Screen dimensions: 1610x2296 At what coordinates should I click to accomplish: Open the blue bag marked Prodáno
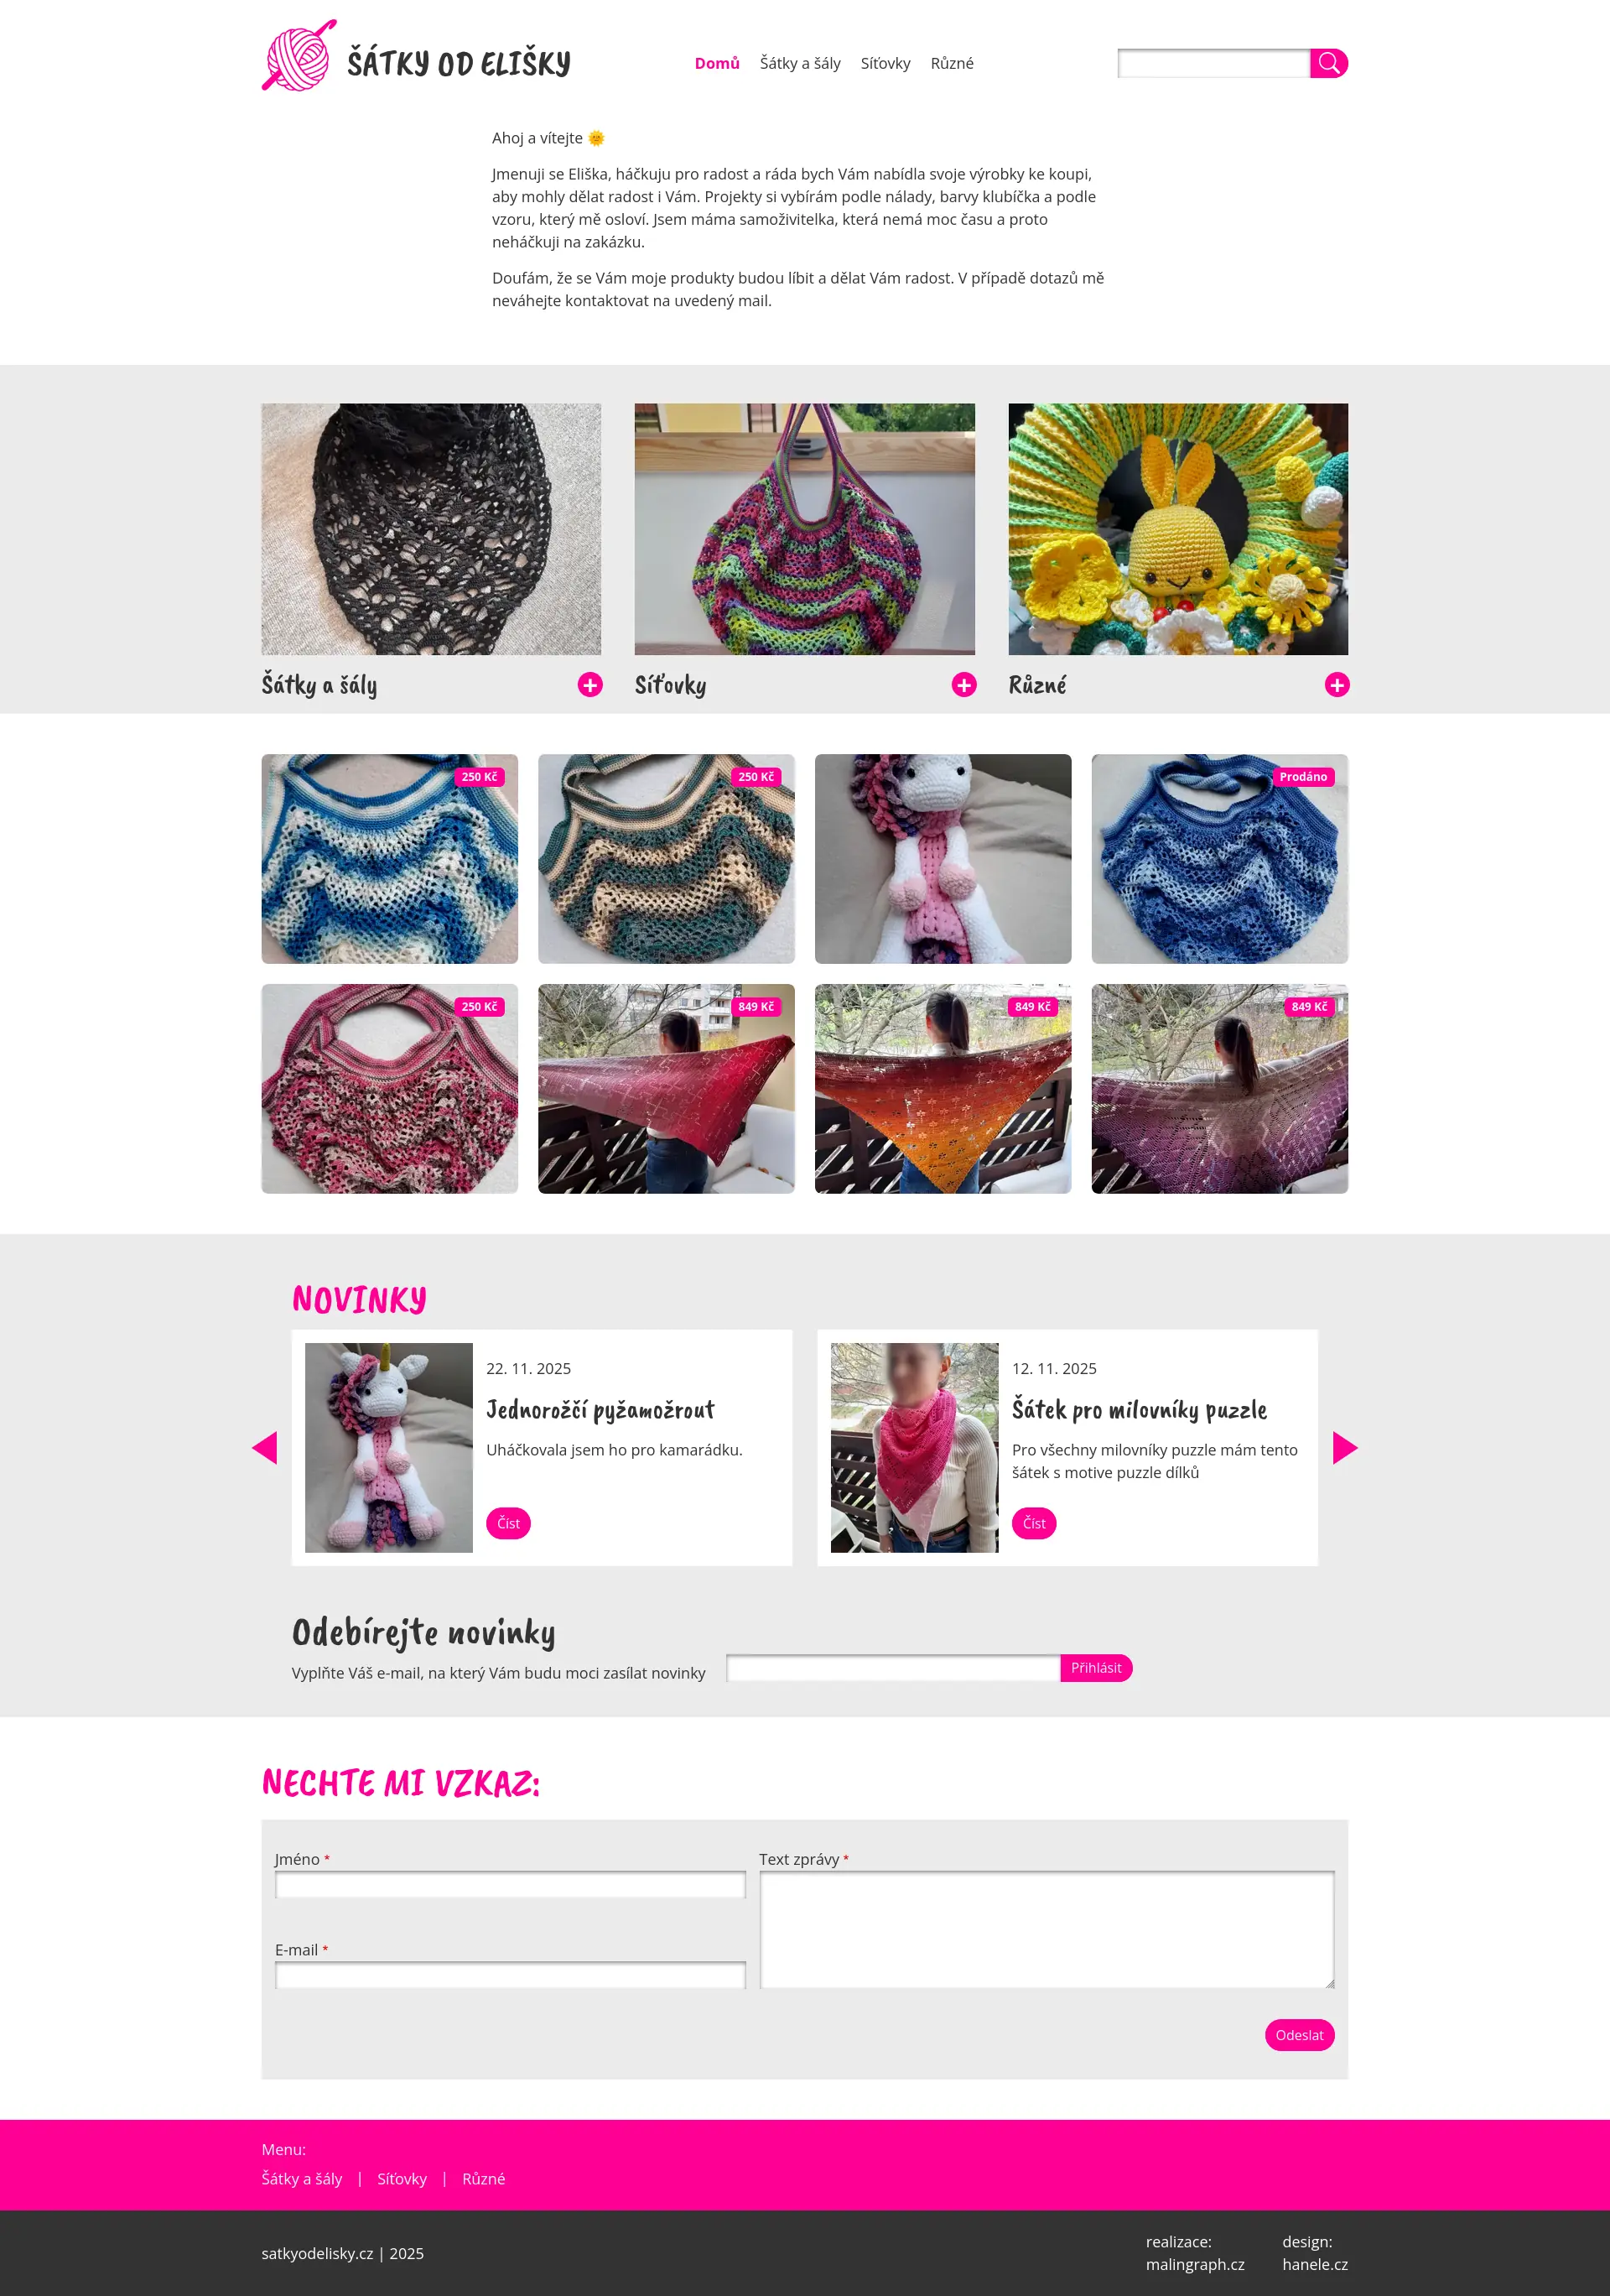click(x=1219, y=859)
